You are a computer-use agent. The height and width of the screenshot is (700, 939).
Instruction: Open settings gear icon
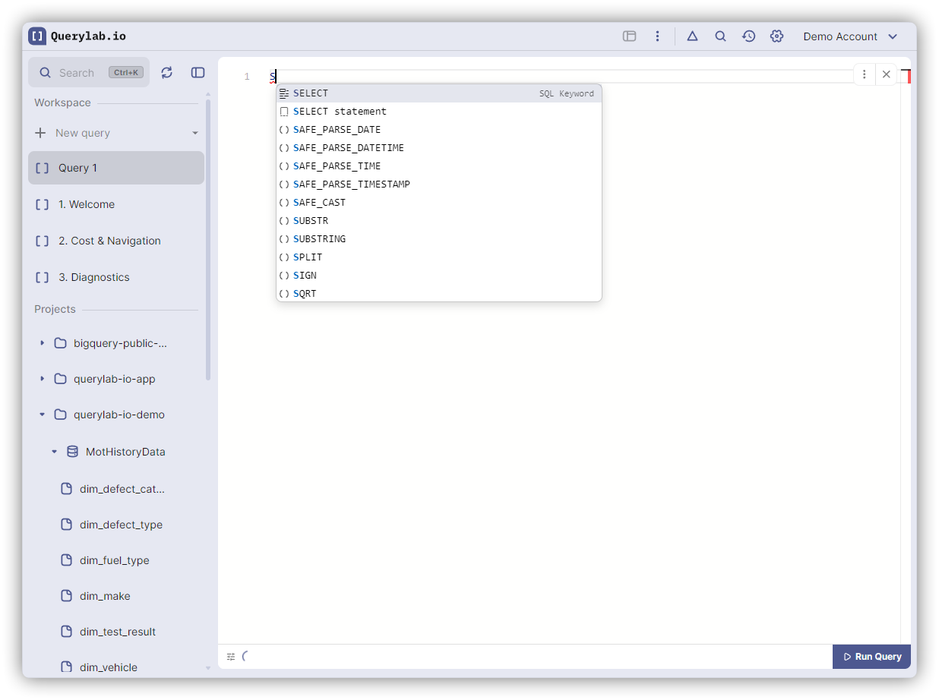point(776,36)
